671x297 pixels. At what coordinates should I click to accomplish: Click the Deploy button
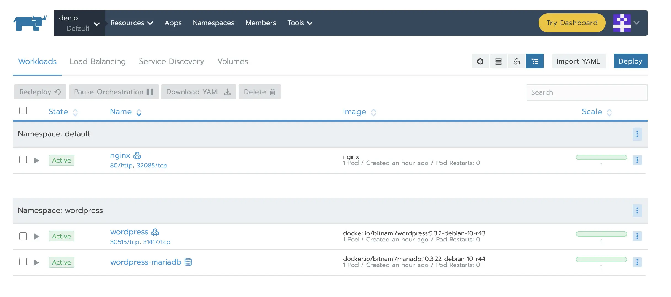click(630, 61)
